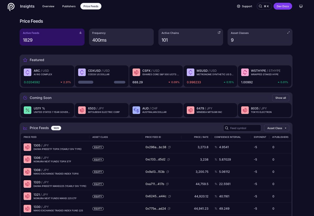The width and height of the screenshot is (314, 216).
Task: Expand the Asset Classes card icon
Action: click(x=288, y=33)
